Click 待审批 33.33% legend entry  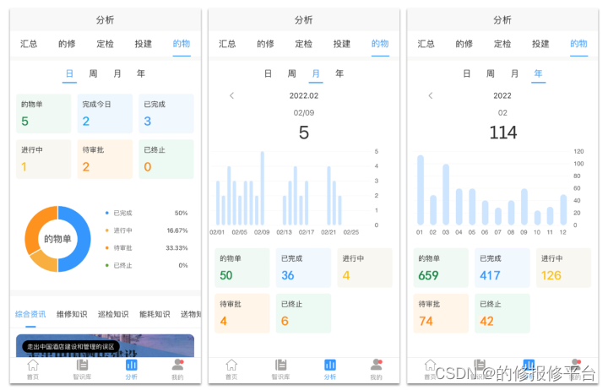click(147, 248)
